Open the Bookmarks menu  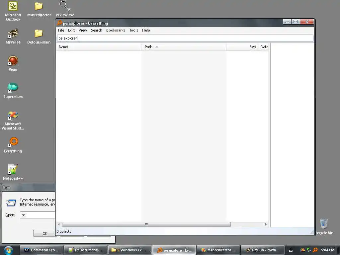[116, 30]
